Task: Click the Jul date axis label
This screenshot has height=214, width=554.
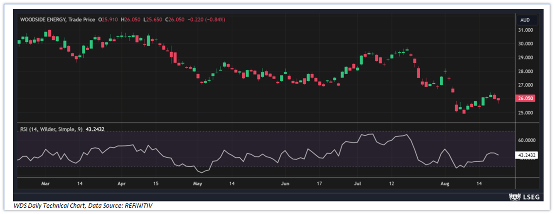Action: point(357,184)
